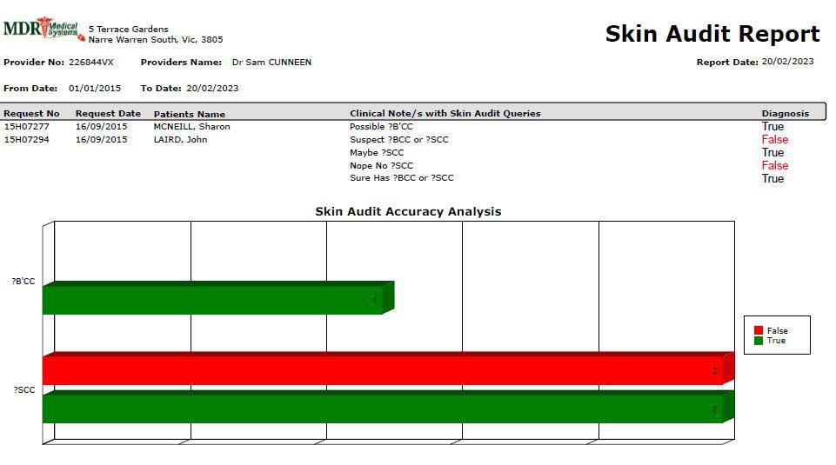
Task: Click the Report Date: label
Action: point(727,63)
